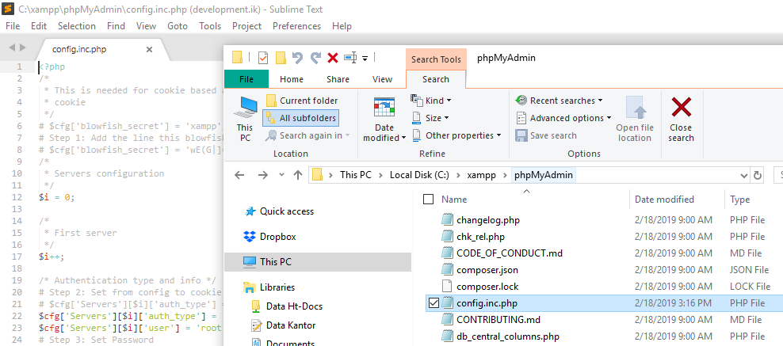Open the blue File ribbon button
This screenshot has width=783, height=346.
[x=246, y=79]
